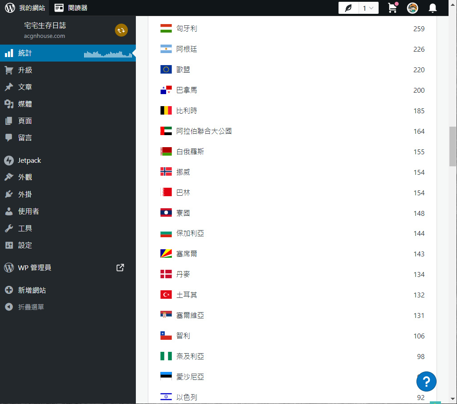This screenshot has height=404, width=457.
Task: Click the scrollbar down arrow
Action: 453,399
